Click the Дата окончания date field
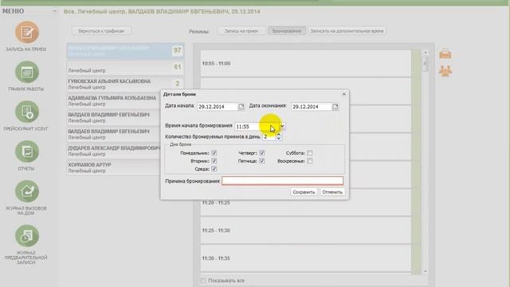 click(x=312, y=106)
